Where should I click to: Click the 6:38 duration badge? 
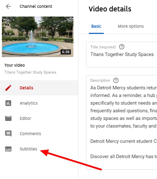click(x=66, y=52)
